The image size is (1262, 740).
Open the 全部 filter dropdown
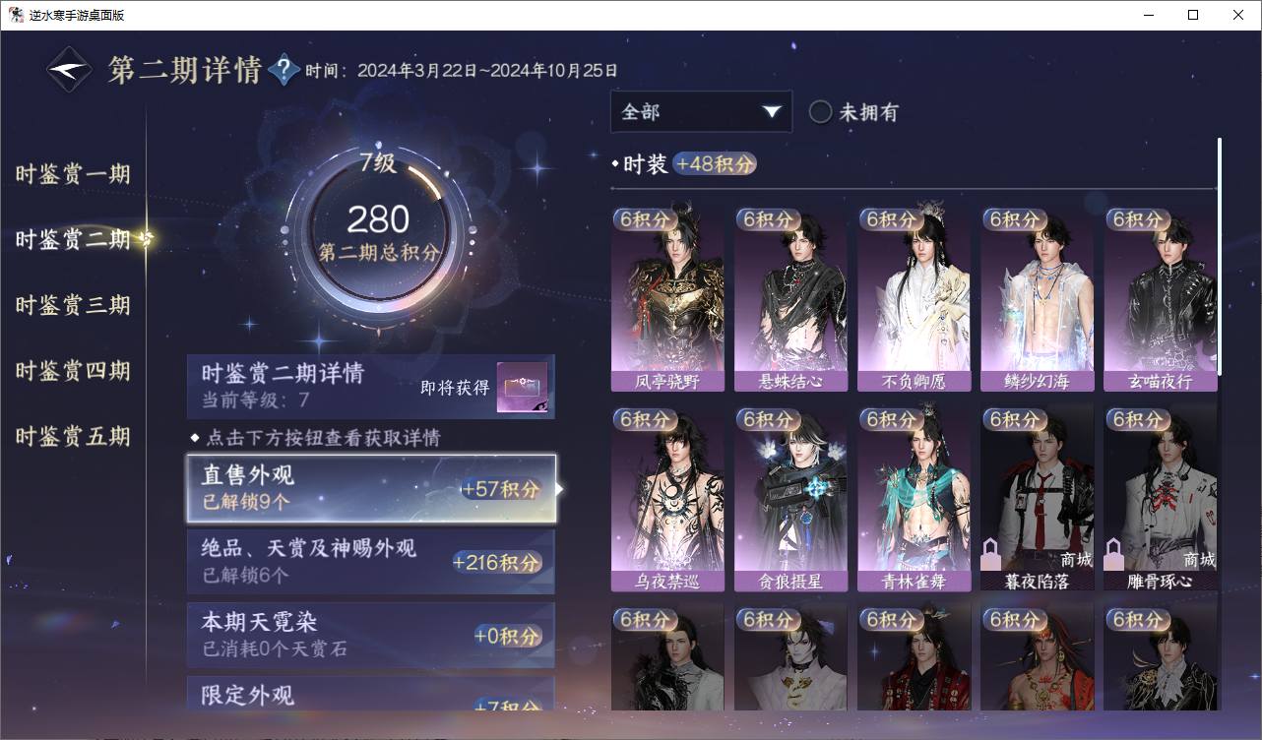[x=701, y=112]
